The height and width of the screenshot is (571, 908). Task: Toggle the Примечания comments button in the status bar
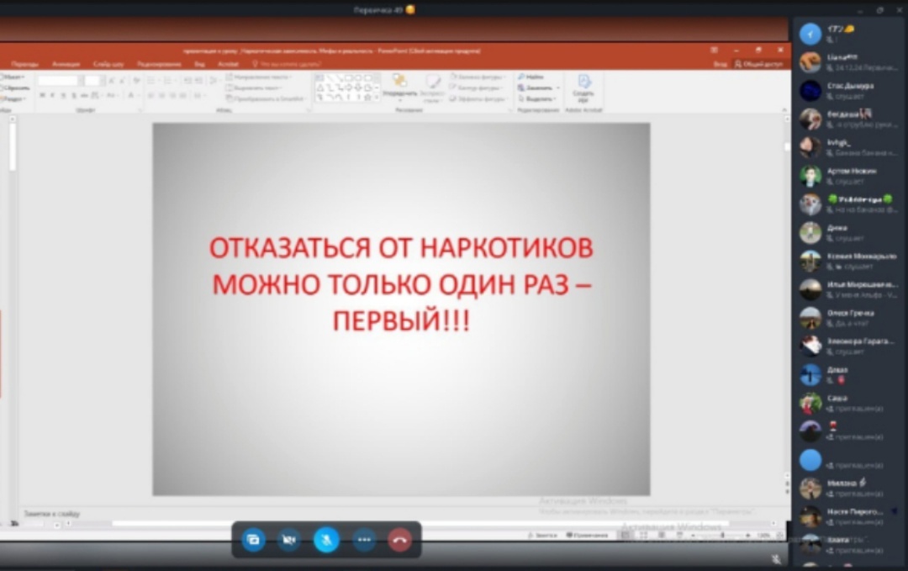click(588, 535)
